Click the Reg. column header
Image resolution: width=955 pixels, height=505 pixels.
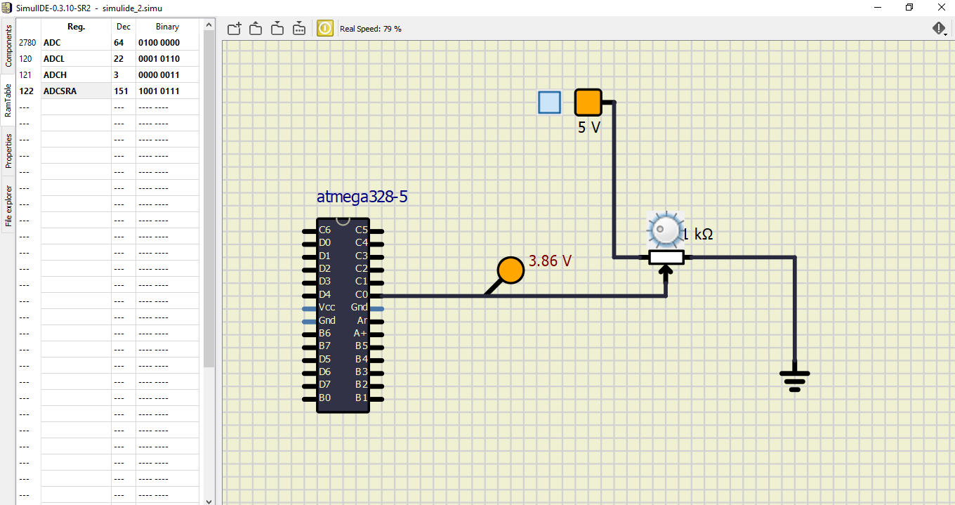point(76,27)
